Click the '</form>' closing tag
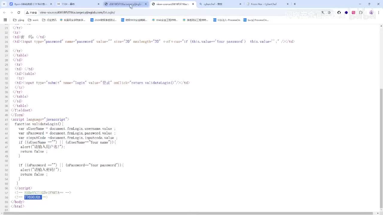Screen dimensions: 383x215 pyautogui.click(x=18, y=115)
